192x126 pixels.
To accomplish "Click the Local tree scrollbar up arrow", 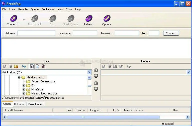I will 89,78.
